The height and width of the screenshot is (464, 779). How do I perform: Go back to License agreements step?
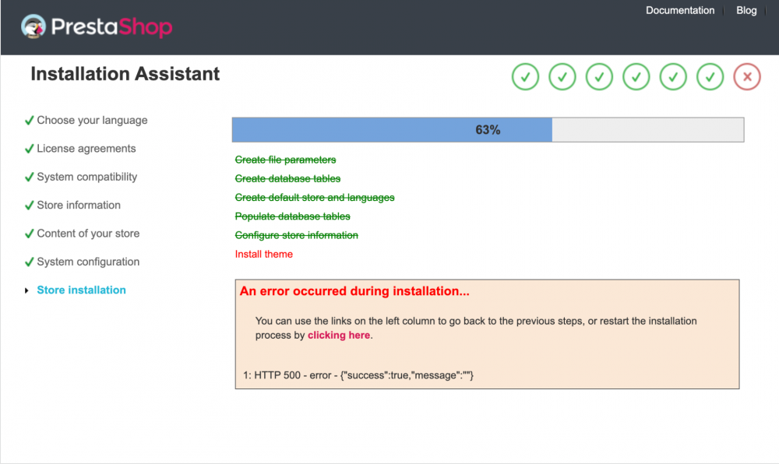[86, 149]
